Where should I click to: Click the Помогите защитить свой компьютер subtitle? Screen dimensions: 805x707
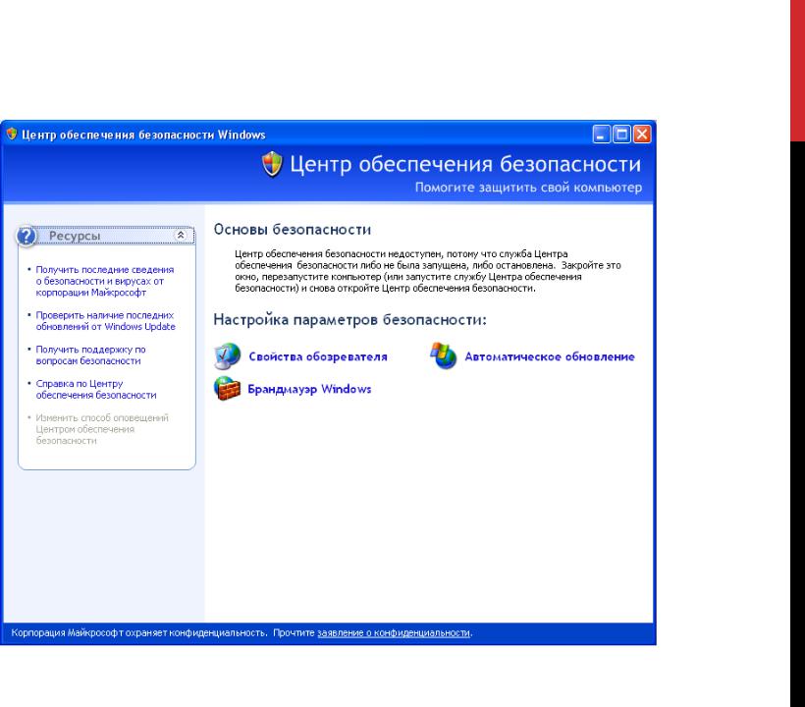click(528, 188)
